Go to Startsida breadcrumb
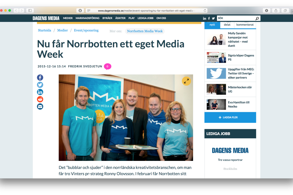Screen dimensions: 293x195 [45, 30]
